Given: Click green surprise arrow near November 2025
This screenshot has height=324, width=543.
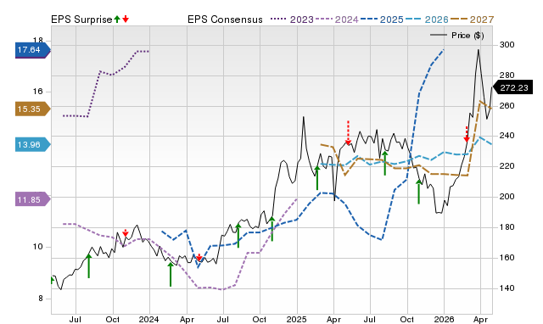Looking at the screenshot, I should [x=418, y=192].
